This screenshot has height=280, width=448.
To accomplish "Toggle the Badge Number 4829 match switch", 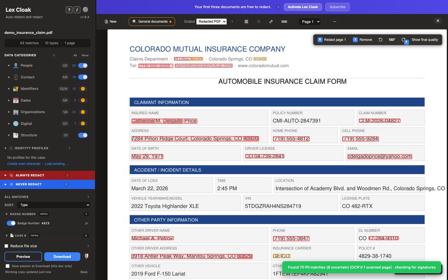I will 11,223.
